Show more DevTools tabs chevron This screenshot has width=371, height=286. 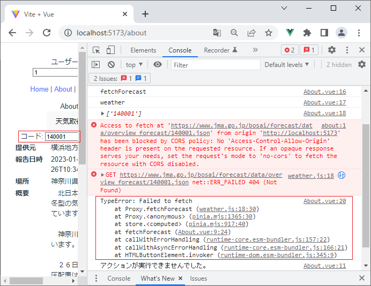[255, 50]
